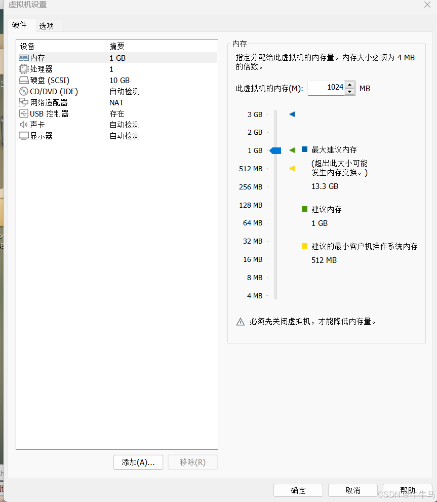
Task: Click the 确定 confirm button
Action: click(298, 490)
